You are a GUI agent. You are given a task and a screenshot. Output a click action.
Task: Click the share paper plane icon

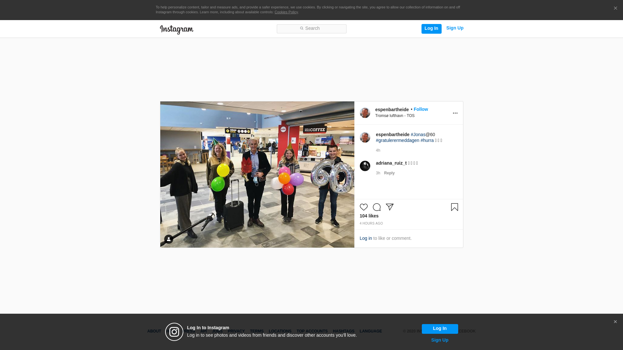tap(389, 207)
